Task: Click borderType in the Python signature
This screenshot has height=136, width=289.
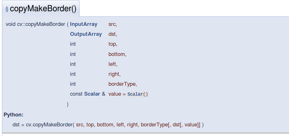Action: [153, 124]
